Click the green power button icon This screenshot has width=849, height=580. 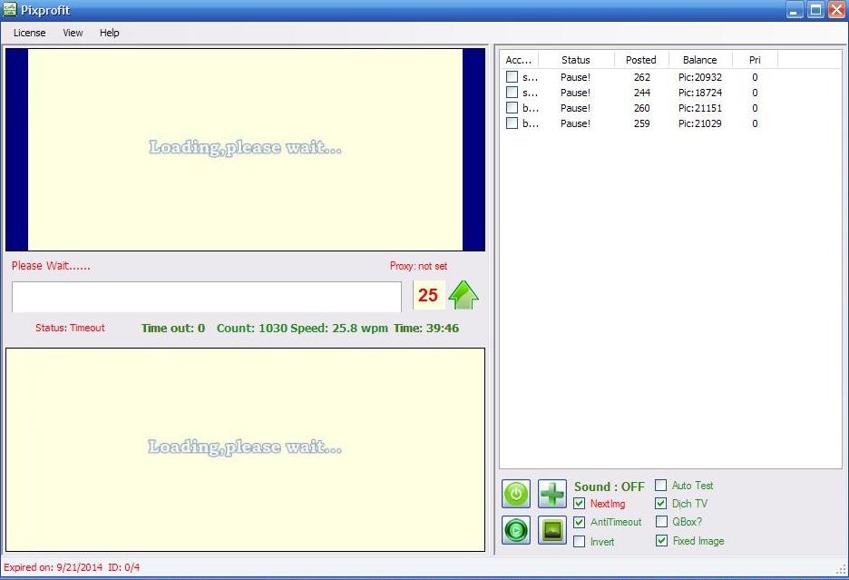516,494
